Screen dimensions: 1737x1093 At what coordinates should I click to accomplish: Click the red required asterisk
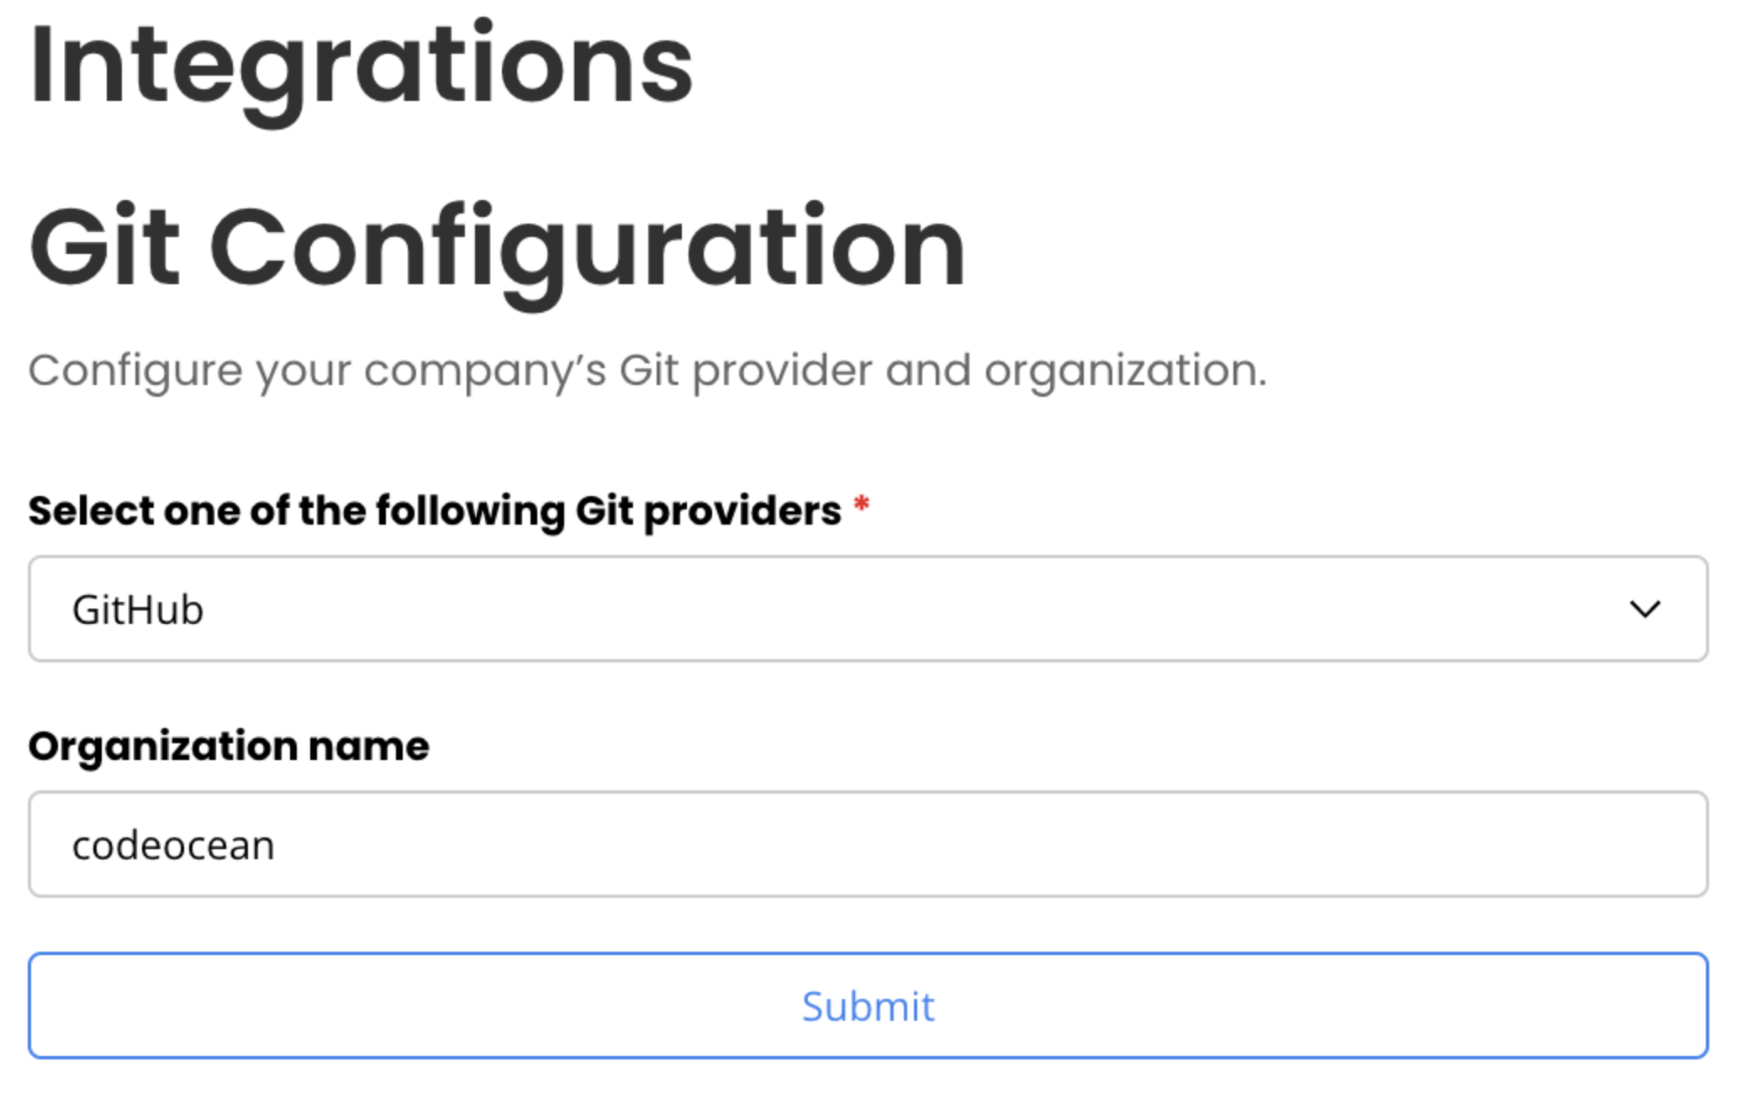[861, 504]
